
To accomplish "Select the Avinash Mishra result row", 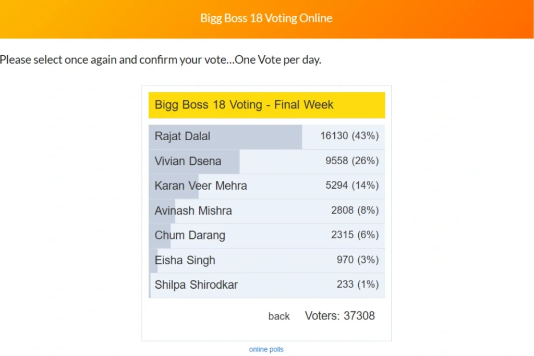I will [x=266, y=211].
